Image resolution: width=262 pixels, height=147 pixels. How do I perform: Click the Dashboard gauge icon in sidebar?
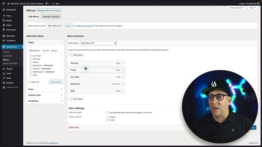pos(4,10)
